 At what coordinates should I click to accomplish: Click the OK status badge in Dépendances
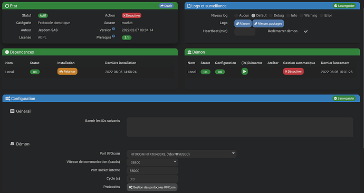pos(35,72)
